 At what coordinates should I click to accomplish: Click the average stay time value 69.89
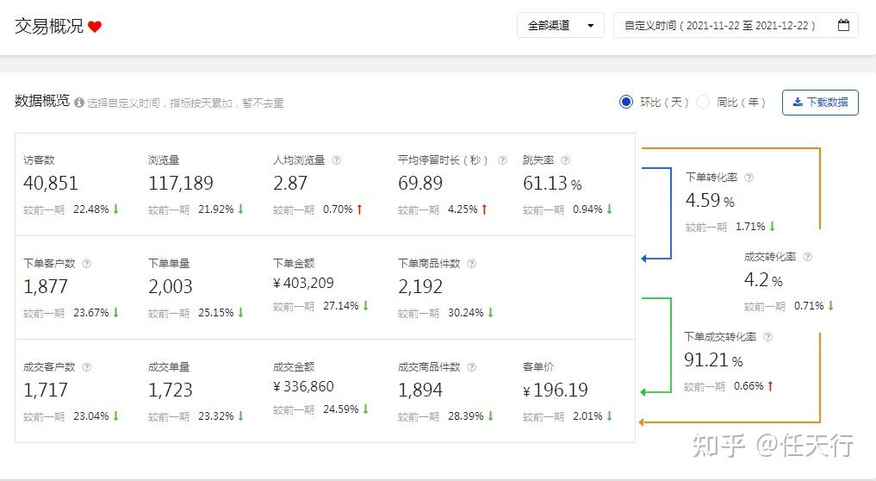pyautogui.click(x=420, y=183)
